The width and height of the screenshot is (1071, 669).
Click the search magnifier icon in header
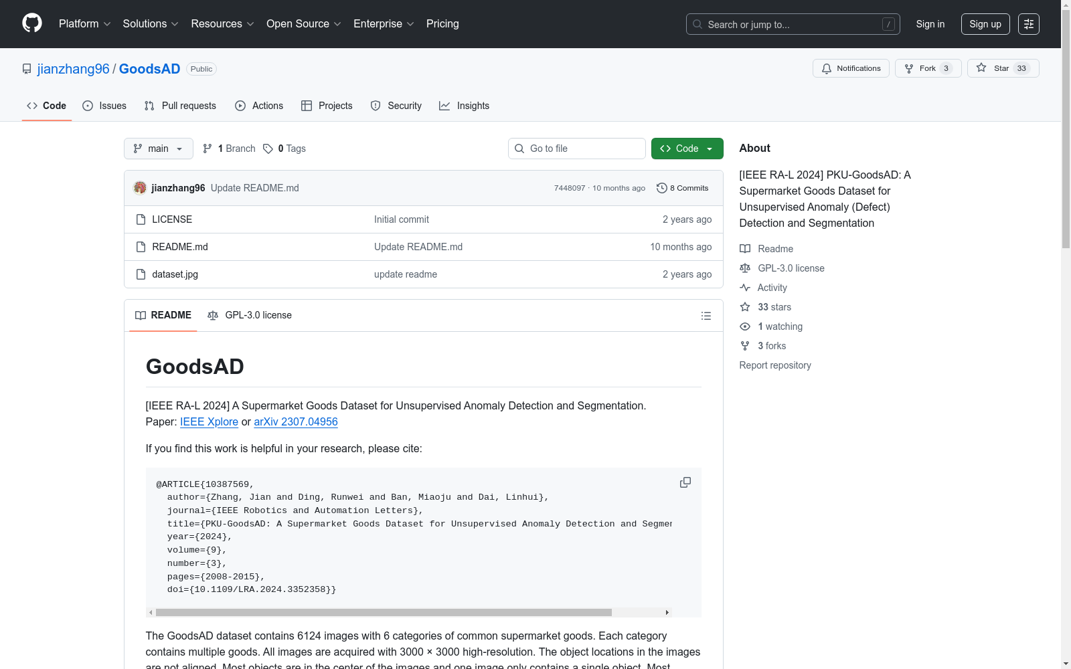pos(697,24)
